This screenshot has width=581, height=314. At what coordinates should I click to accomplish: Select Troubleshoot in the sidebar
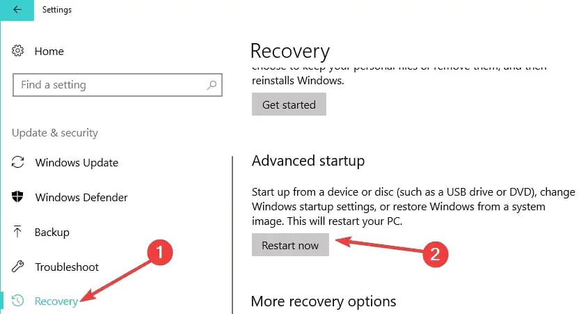point(67,267)
